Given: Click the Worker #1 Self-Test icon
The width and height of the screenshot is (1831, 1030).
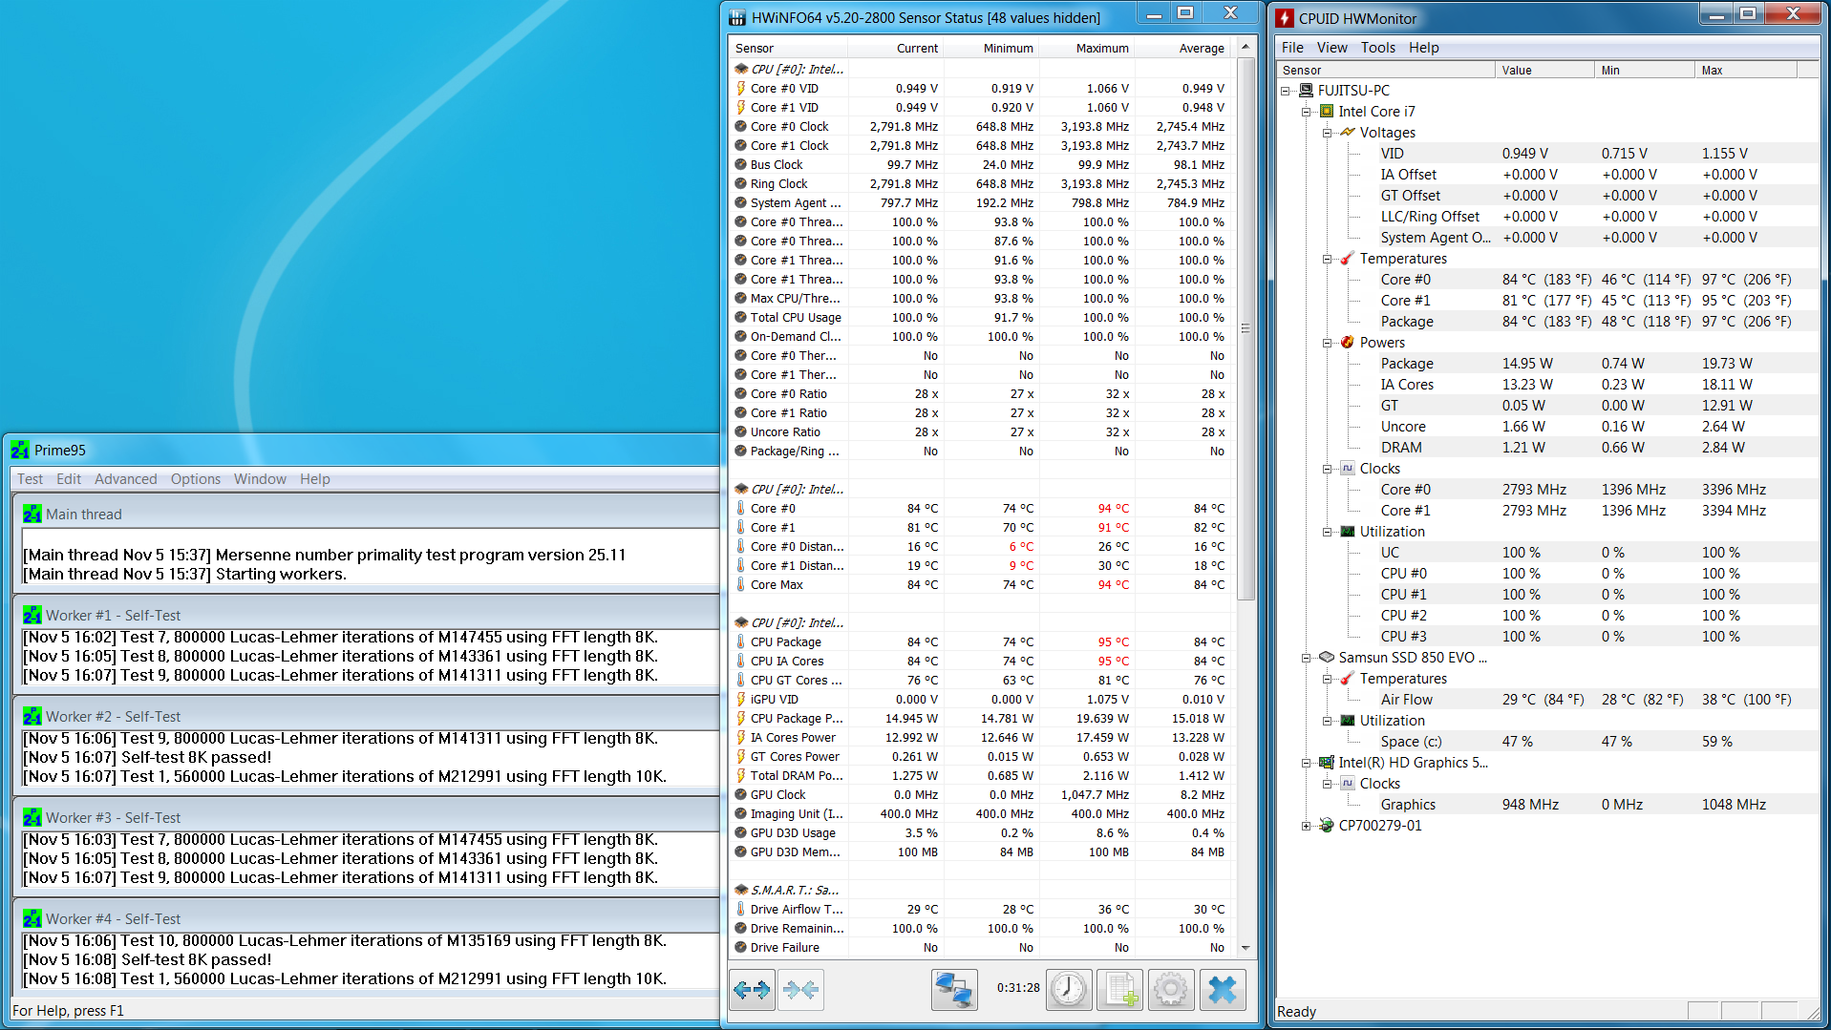Looking at the screenshot, I should pyautogui.click(x=32, y=616).
